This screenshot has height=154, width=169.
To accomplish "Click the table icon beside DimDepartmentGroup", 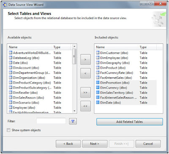I will click(x=11, y=73).
